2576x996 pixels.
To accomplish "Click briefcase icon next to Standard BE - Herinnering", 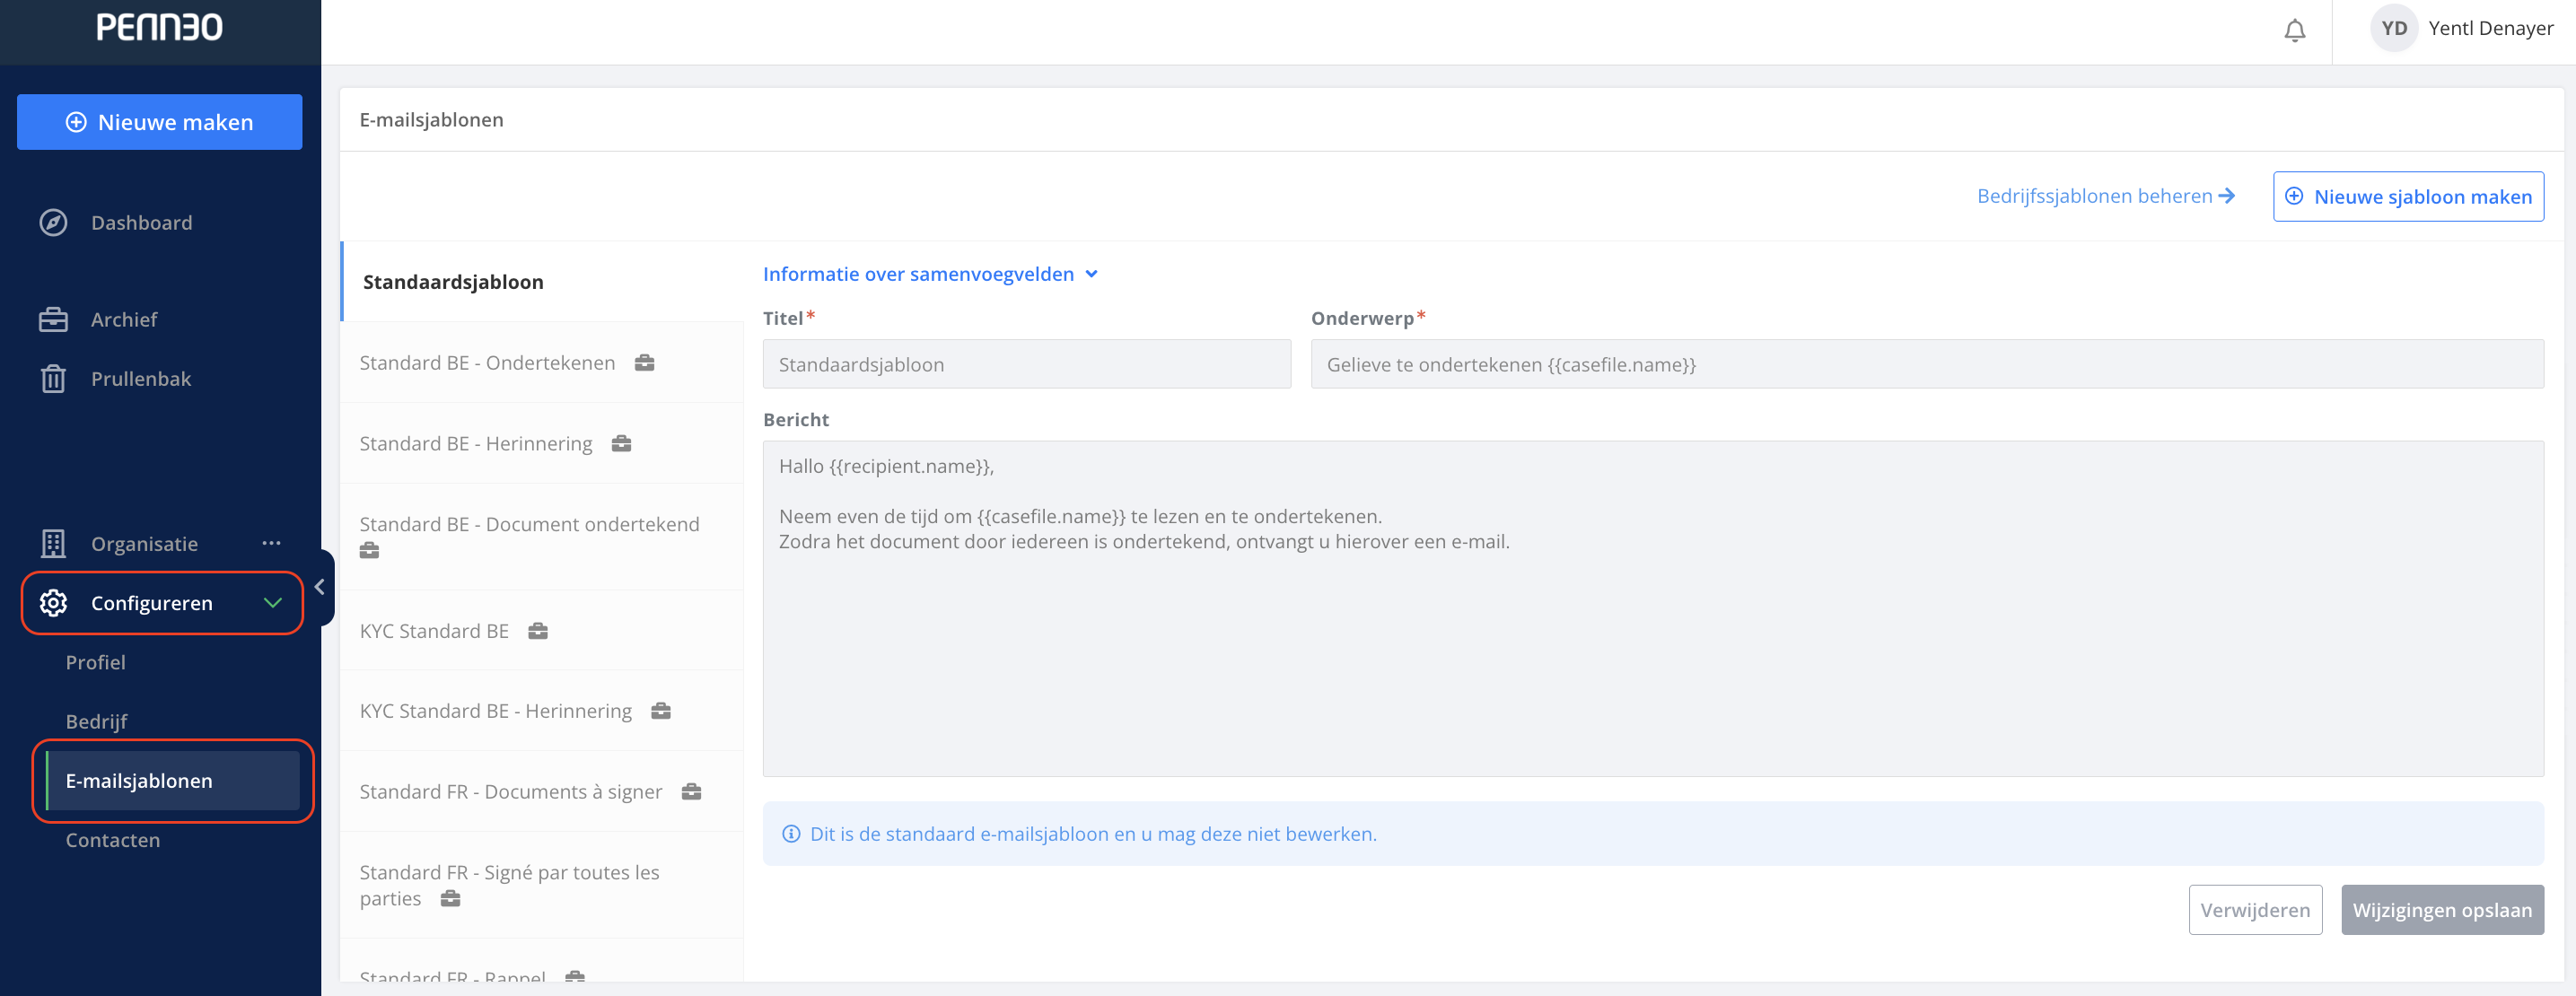I will (x=622, y=443).
